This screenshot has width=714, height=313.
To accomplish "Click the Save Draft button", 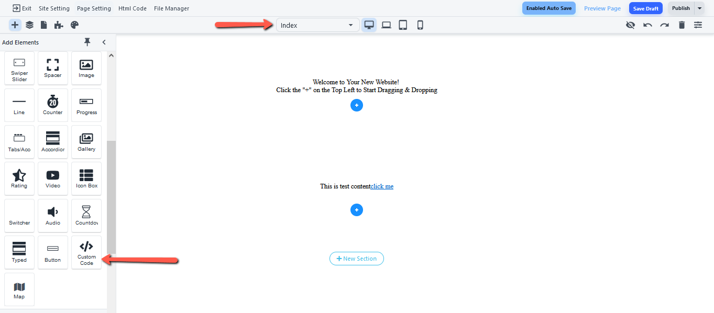I will click(x=645, y=8).
